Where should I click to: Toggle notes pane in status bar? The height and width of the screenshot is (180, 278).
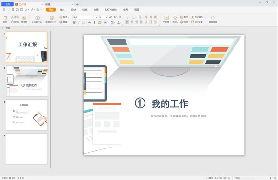click(210, 178)
